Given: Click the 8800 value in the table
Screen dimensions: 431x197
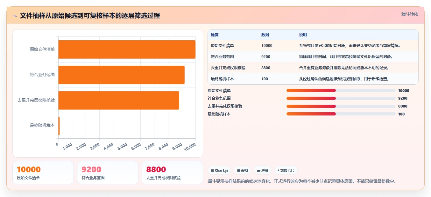Looking at the screenshot, I should pyautogui.click(x=266, y=68).
